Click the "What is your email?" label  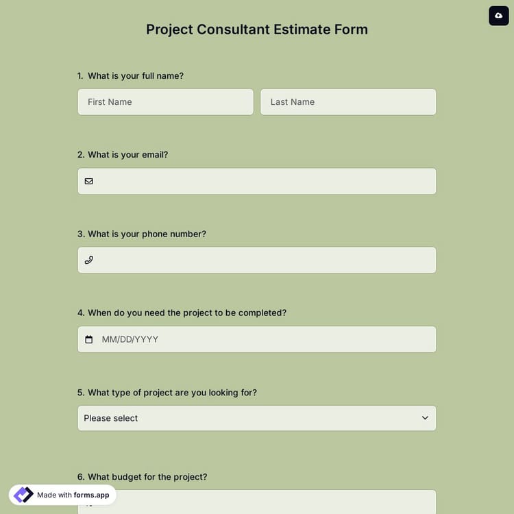[x=127, y=155]
